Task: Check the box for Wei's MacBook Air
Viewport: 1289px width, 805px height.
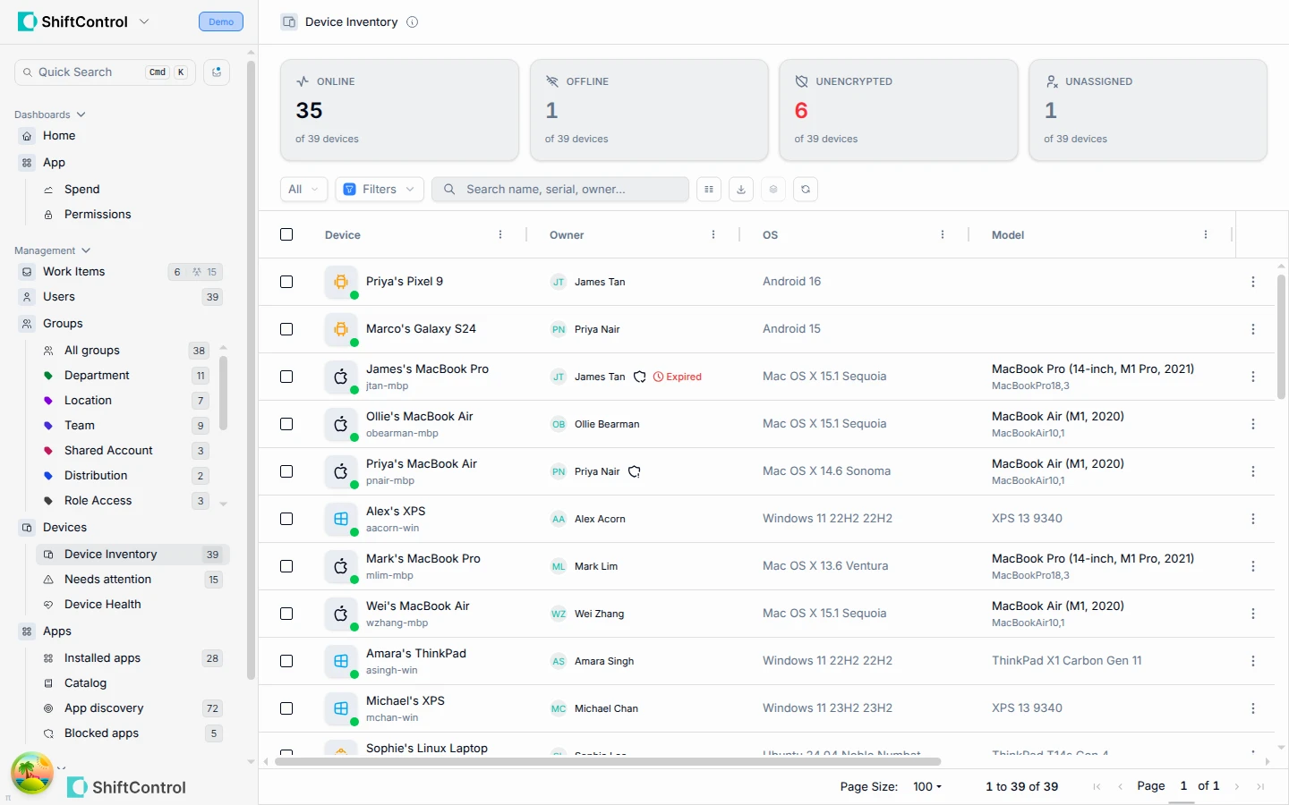Action: pyautogui.click(x=286, y=614)
